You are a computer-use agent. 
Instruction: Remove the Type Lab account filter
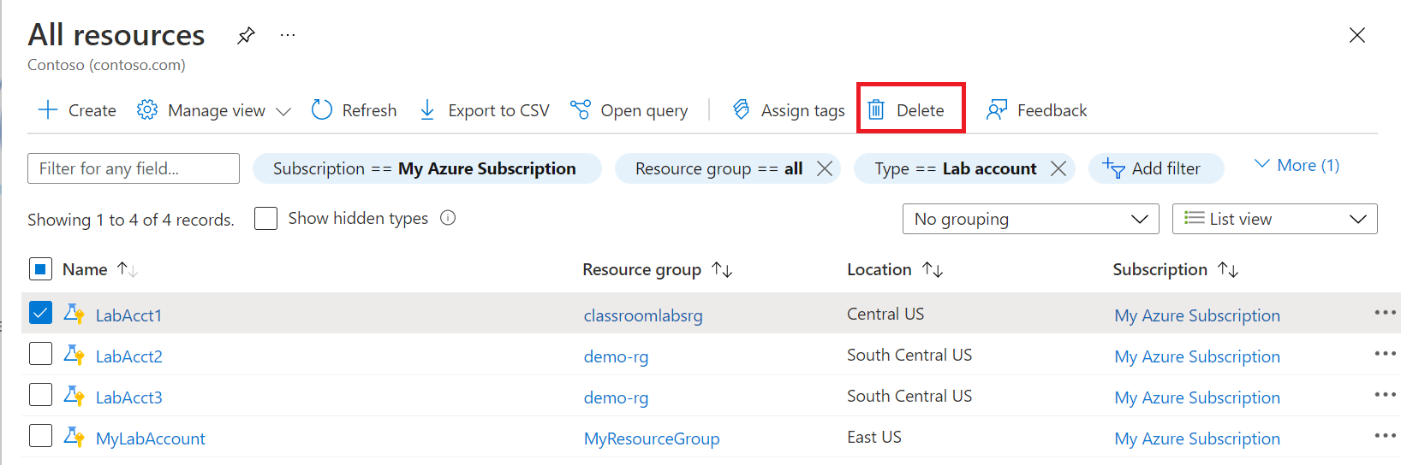point(1058,168)
